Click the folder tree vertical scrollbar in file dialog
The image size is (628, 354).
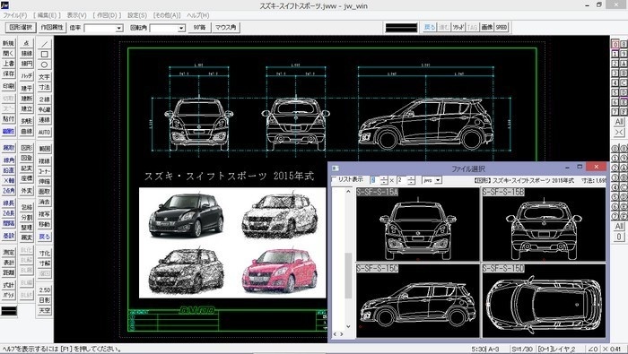[348, 259]
